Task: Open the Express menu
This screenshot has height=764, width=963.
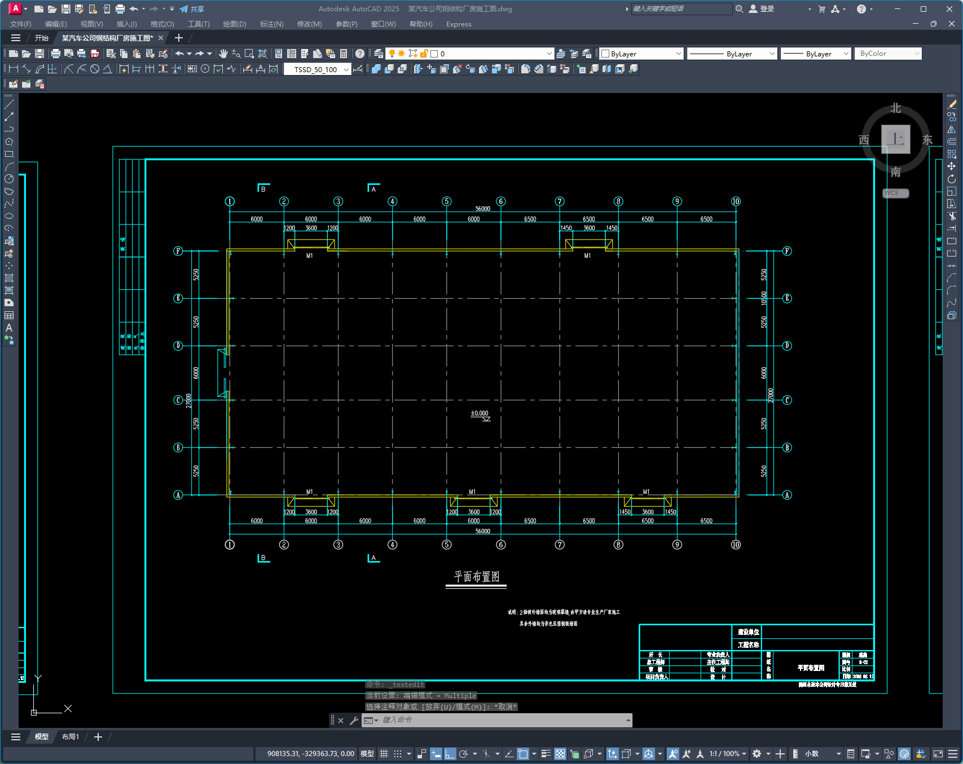Action: pyautogui.click(x=459, y=24)
